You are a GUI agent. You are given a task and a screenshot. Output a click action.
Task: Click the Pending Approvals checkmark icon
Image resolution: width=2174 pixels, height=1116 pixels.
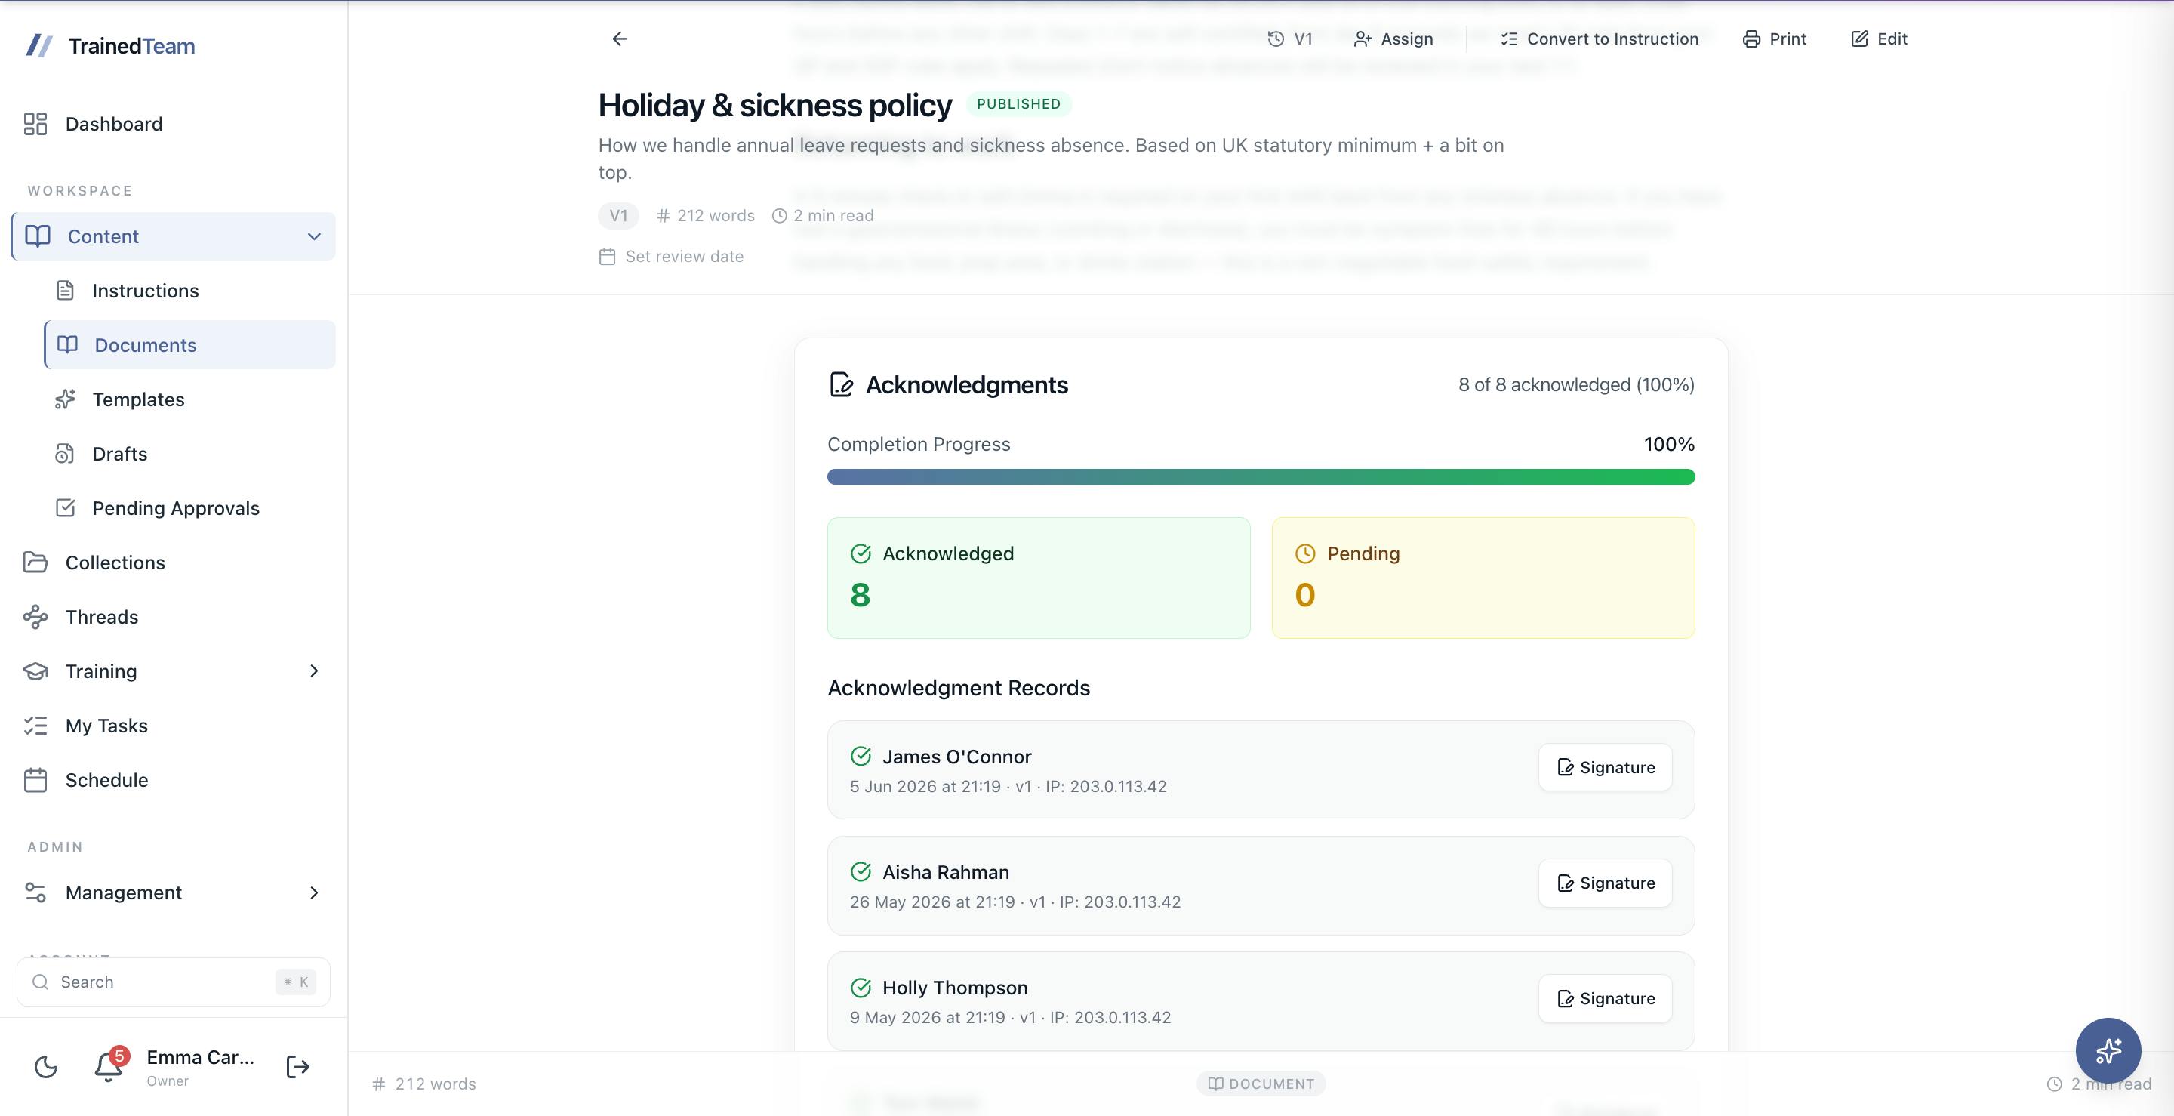65,508
